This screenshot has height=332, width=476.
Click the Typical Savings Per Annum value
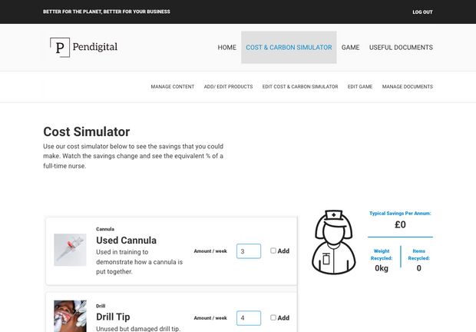(x=400, y=225)
